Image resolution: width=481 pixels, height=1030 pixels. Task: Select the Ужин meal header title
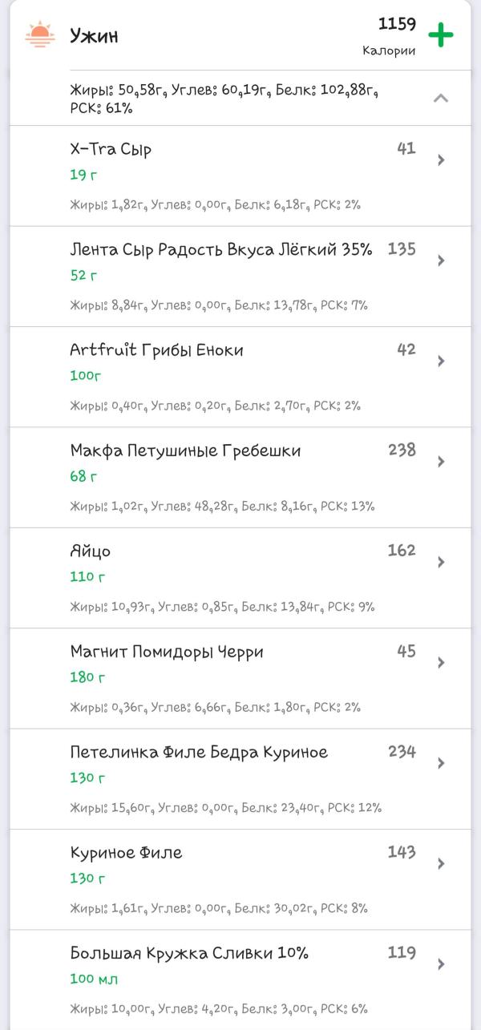(x=94, y=36)
